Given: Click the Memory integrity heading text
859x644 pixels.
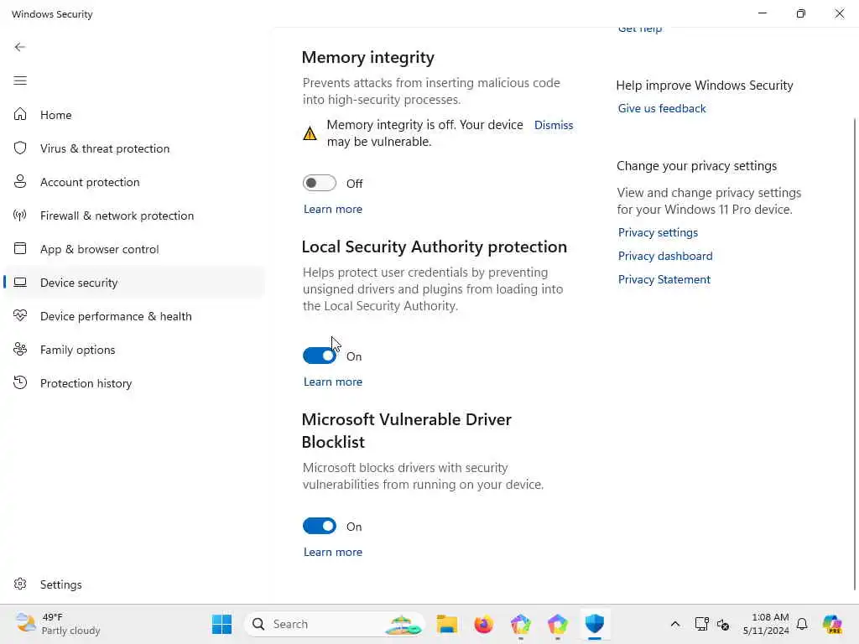Looking at the screenshot, I should pyautogui.click(x=368, y=58).
